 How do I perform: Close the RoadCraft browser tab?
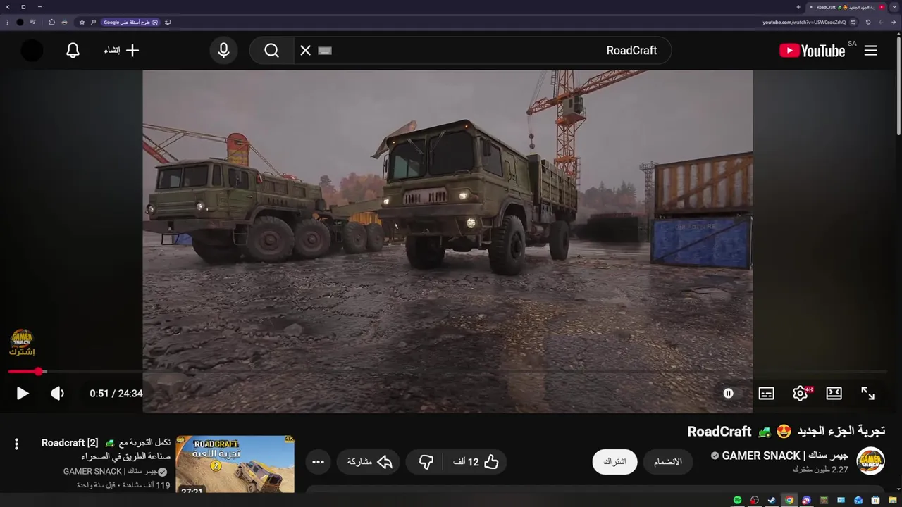(x=810, y=7)
